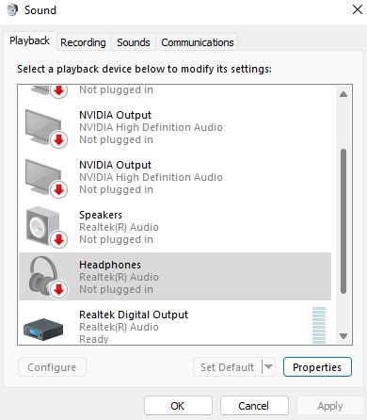Switch to the Playback tab

30,40
